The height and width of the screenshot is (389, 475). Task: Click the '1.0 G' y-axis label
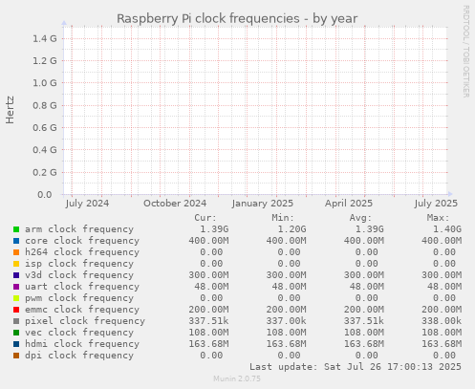(x=45, y=83)
